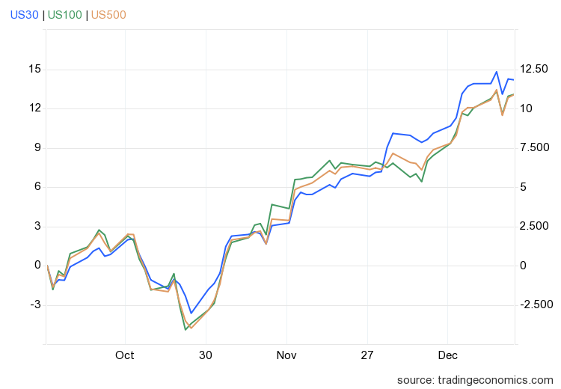Select the 12 tick on the left axis
This screenshot has height=389, width=561.
(34, 108)
